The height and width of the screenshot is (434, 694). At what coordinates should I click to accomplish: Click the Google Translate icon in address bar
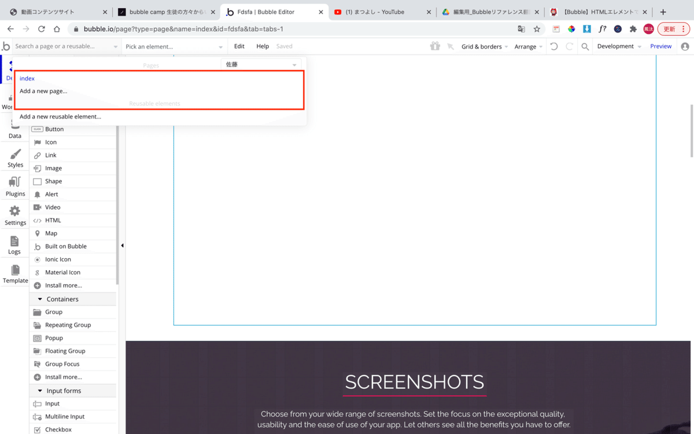click(x=521, y=29)
